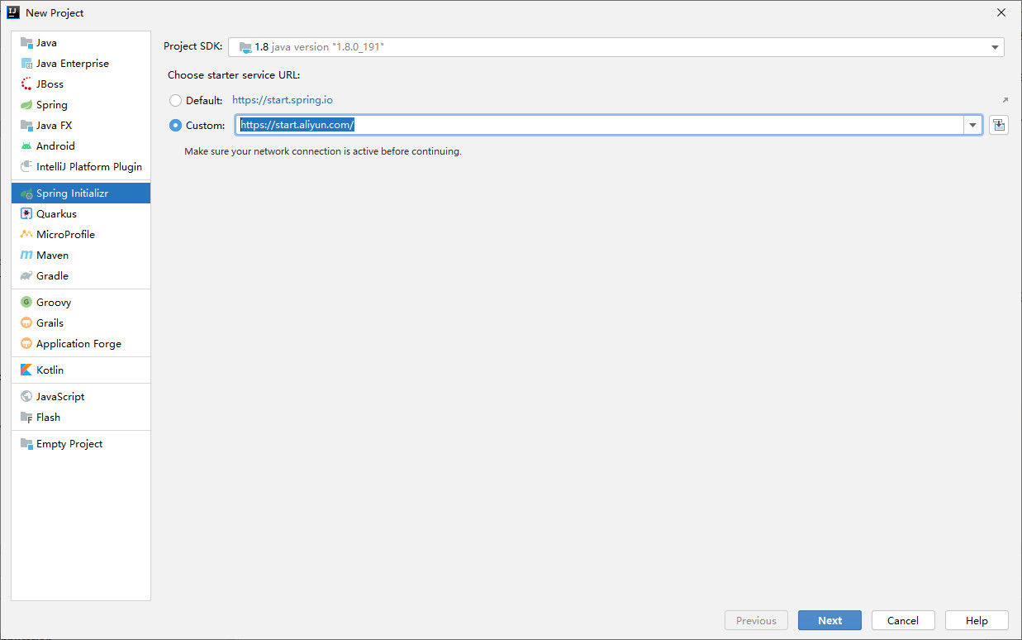Click the manage URL list icon

click(999, 126)
